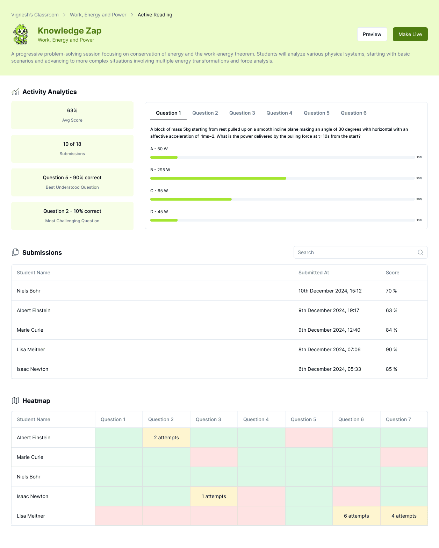The width and height of the screenshot is (439, 548).
Task: Click the Heatmap map icon
Action: coord(15,401)
